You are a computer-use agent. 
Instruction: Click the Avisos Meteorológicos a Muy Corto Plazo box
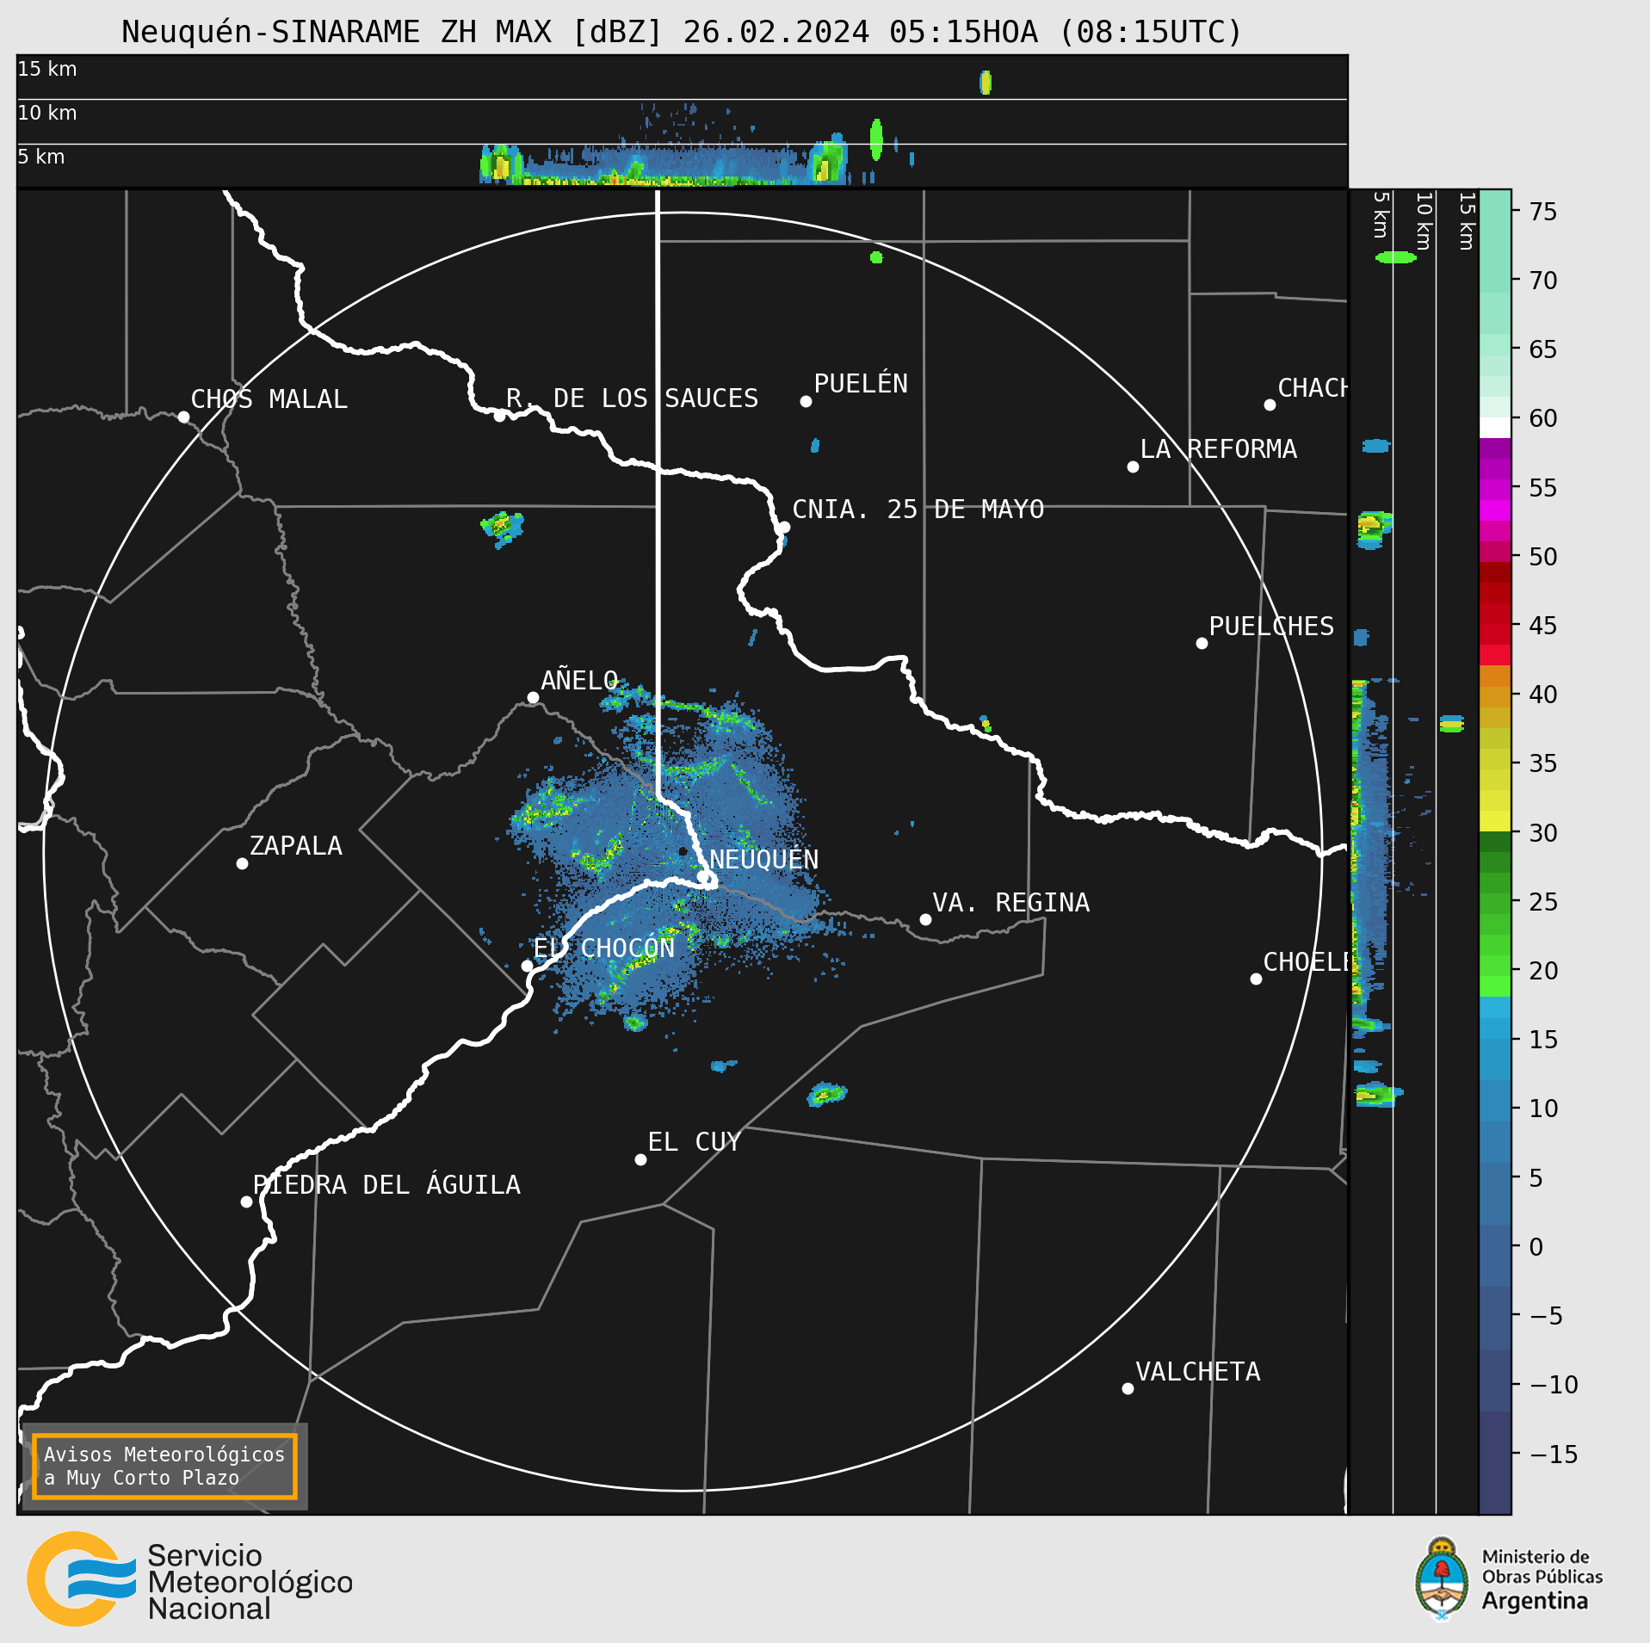164,1467
